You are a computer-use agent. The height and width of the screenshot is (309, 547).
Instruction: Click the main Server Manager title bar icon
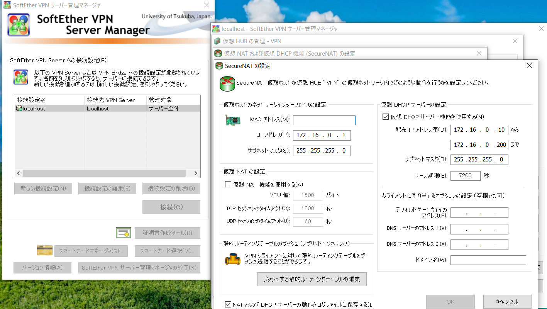coord(7,5)
